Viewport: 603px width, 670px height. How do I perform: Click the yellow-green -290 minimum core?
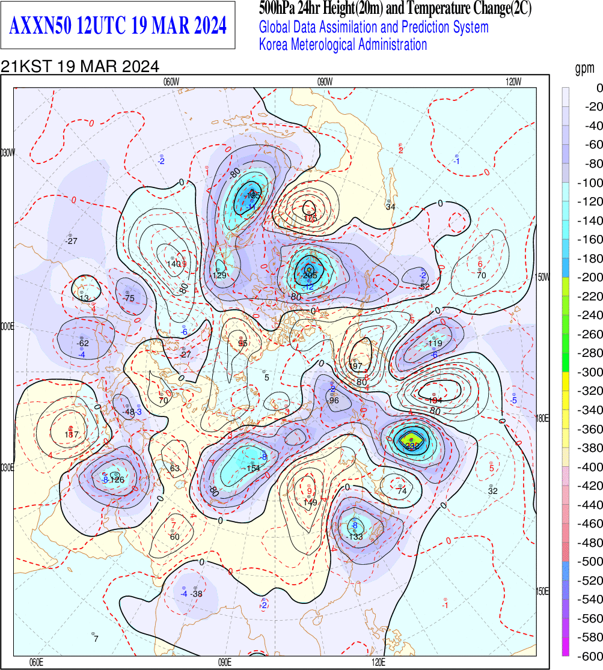point(411,440)
